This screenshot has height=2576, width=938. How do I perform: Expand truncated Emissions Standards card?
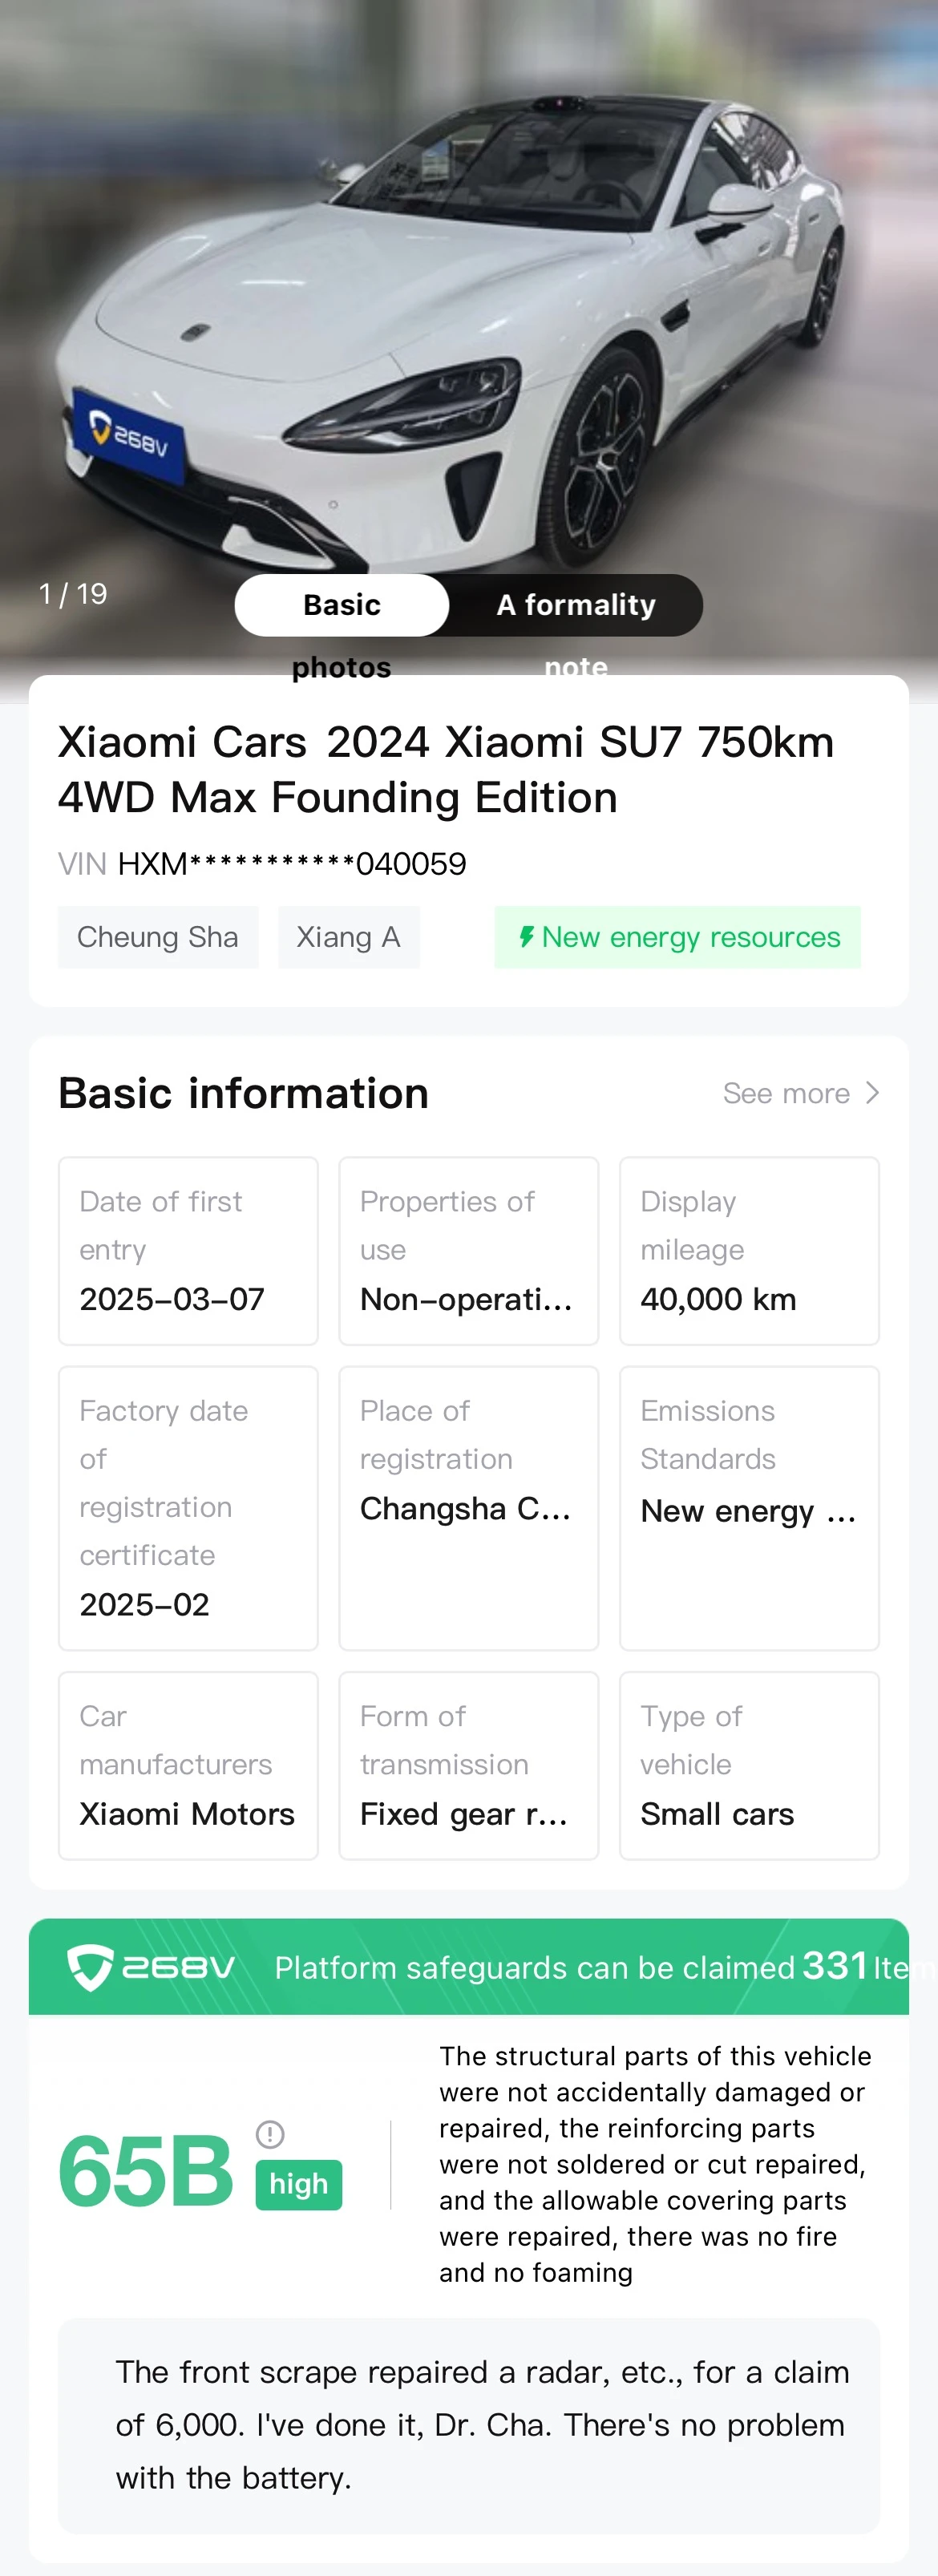click(749, 1508)
